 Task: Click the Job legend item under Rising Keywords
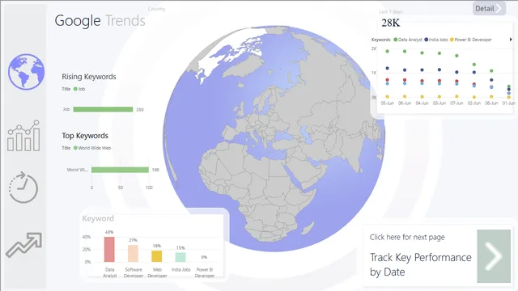[x=79, y=89]
